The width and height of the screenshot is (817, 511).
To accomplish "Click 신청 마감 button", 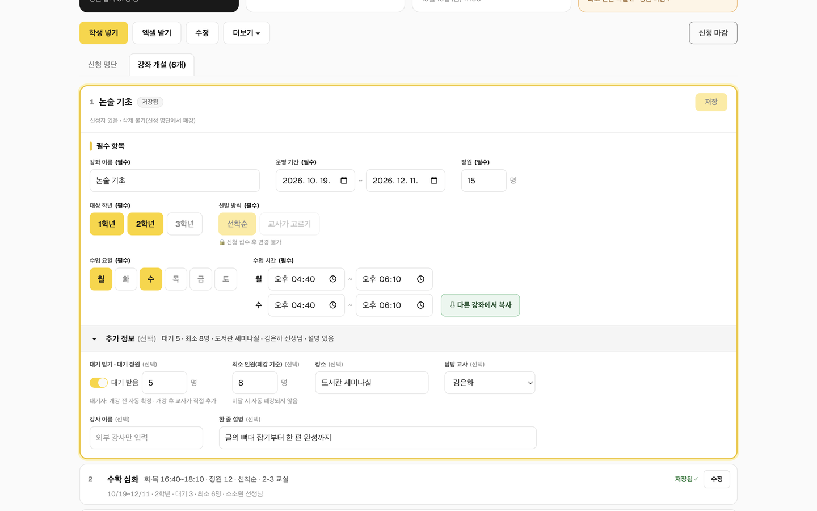I will (x=713, y=33).
